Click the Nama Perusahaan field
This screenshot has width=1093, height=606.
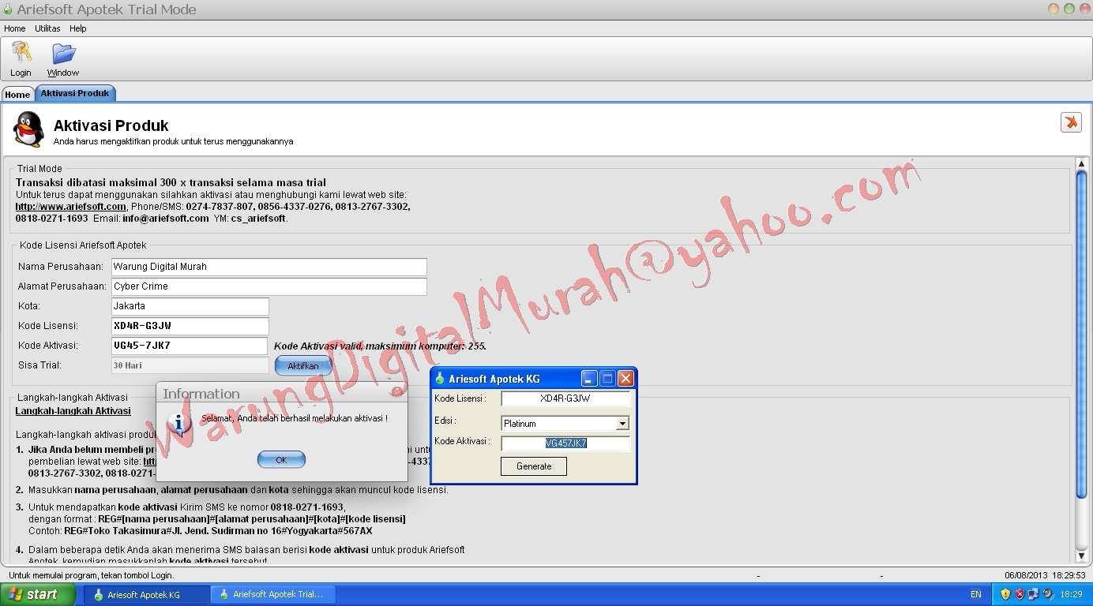pyautogui.click(x=269, y=267)
